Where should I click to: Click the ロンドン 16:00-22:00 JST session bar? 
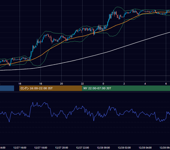tap(50, 88)
